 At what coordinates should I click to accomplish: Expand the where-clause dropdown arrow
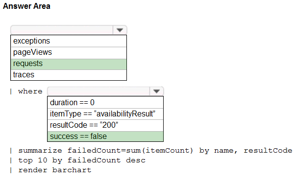click(x=156, y=91)
